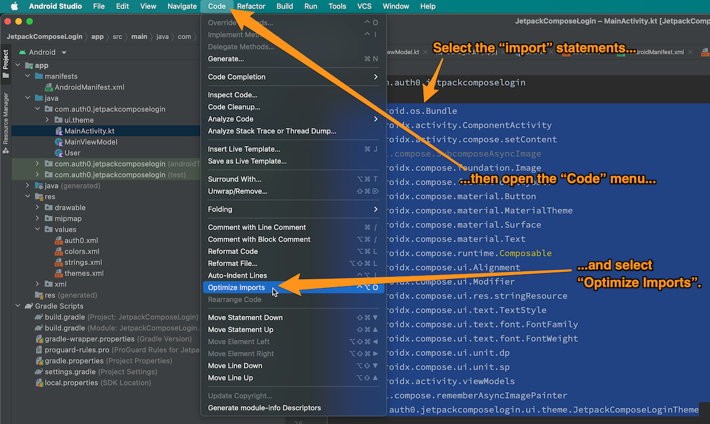Expand the mipmap folder
The width and height of the screenshot is (710, 424).
(x=37, y=219)
